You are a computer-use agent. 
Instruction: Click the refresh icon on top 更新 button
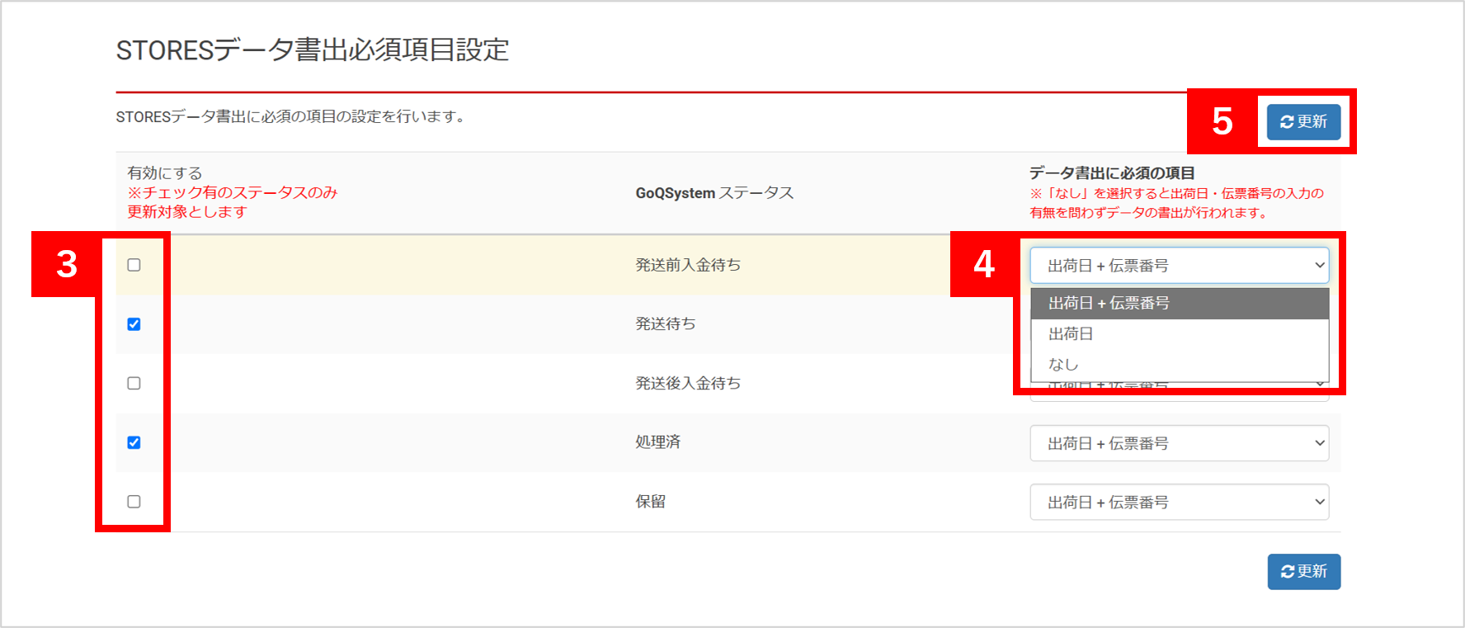[1287, 122]
